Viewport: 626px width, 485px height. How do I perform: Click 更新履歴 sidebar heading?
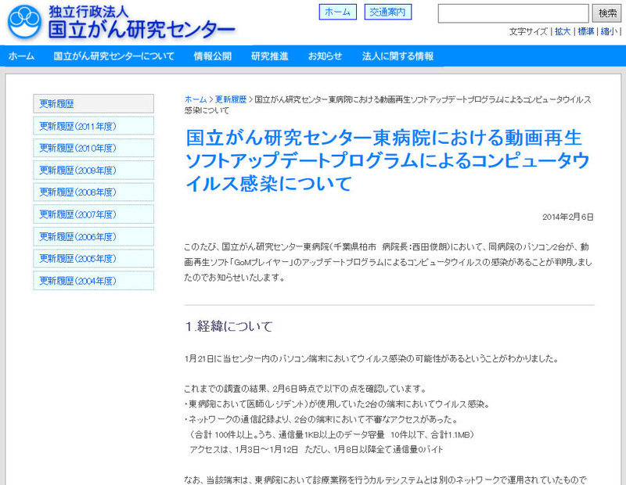(93, 103)
